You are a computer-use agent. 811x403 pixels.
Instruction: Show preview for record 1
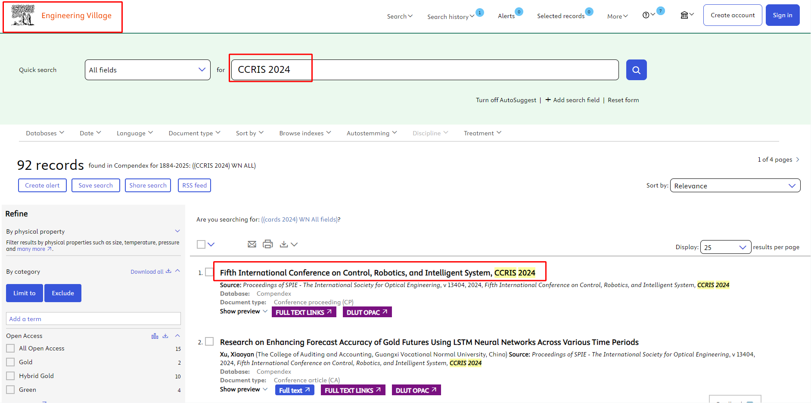click(x=244, y=311)
